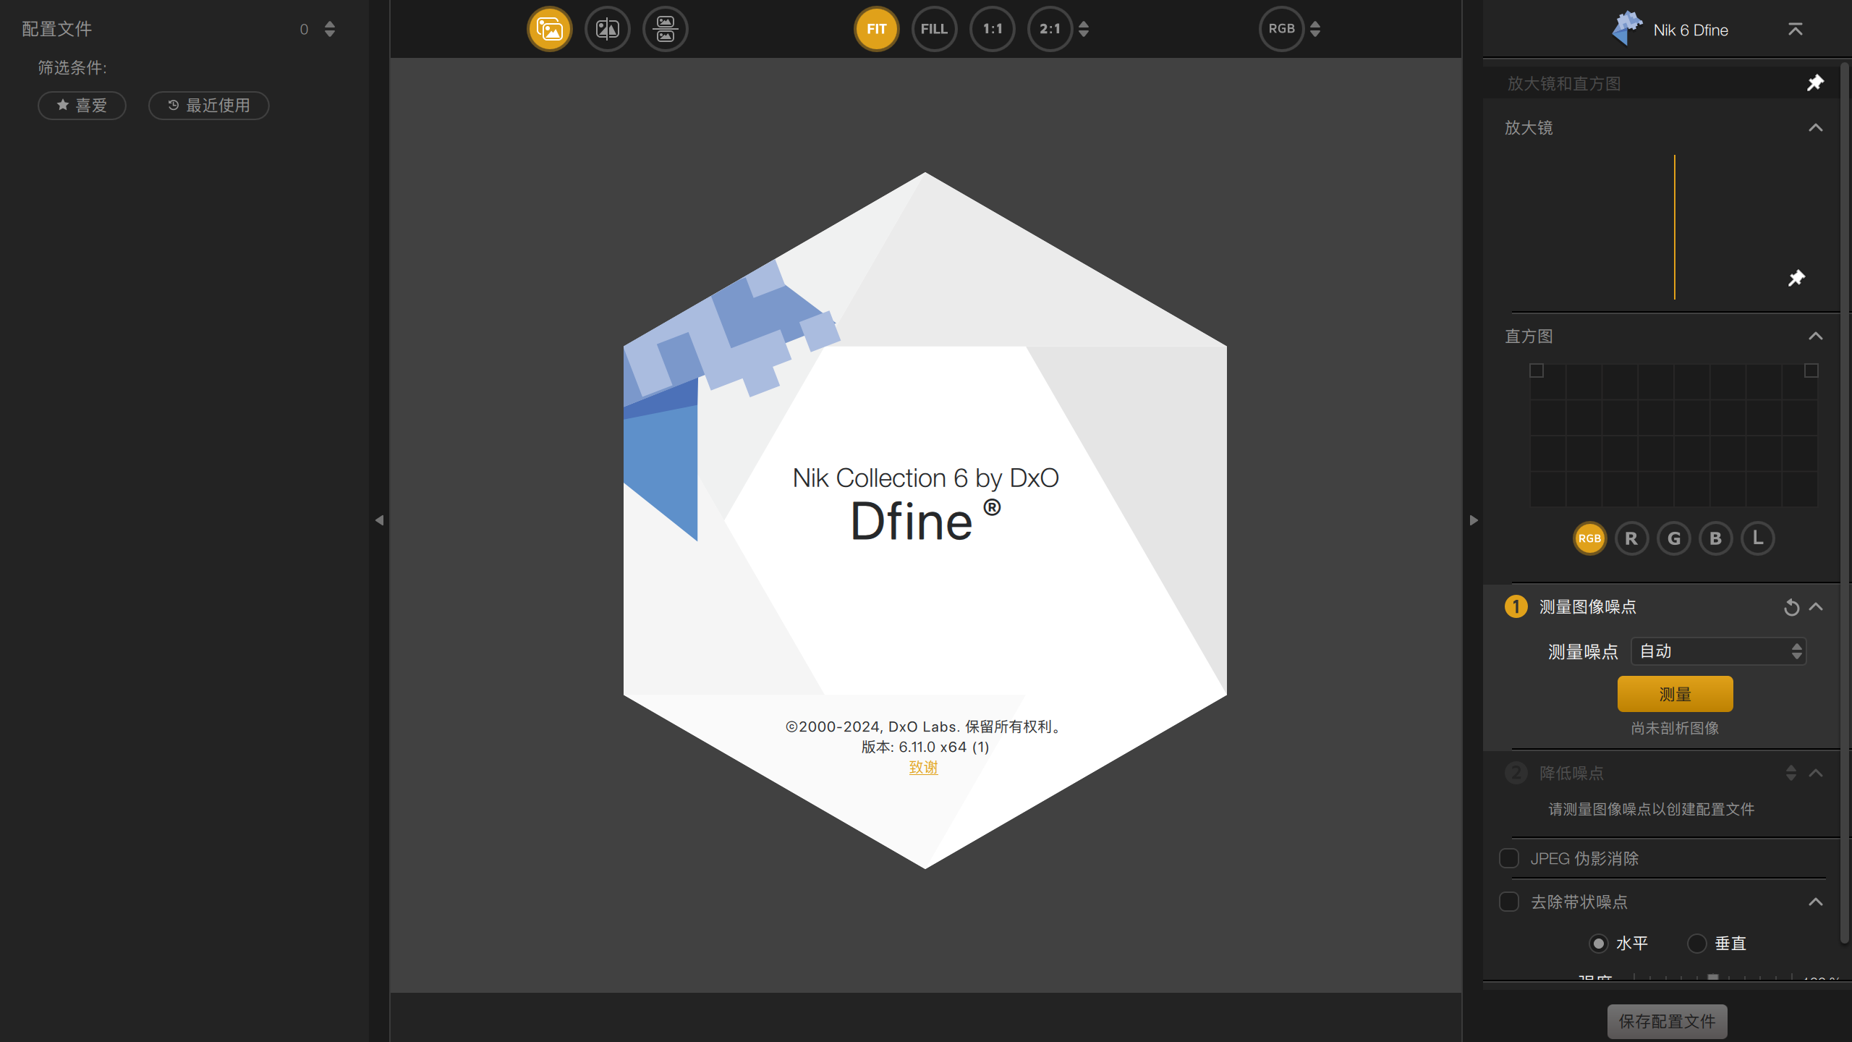Collapse the left presets panel arrow
1852x1042 pixels.
coord(379,520)
